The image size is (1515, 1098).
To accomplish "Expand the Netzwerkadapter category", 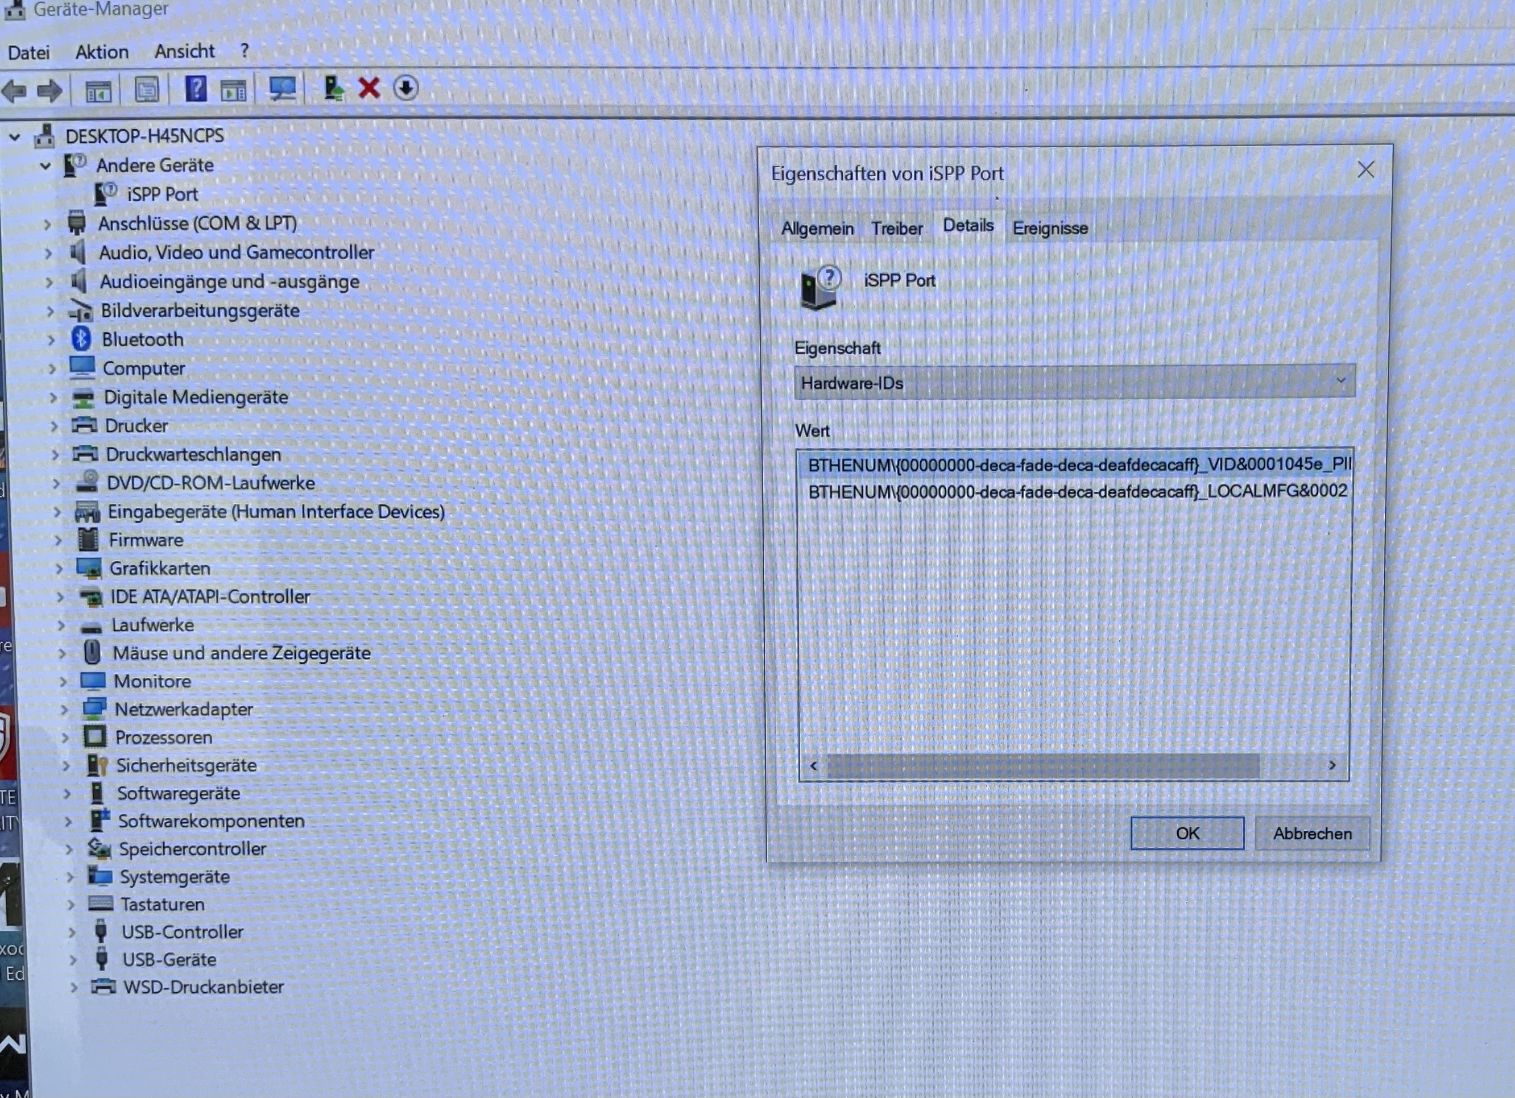I will pos(64,709).
